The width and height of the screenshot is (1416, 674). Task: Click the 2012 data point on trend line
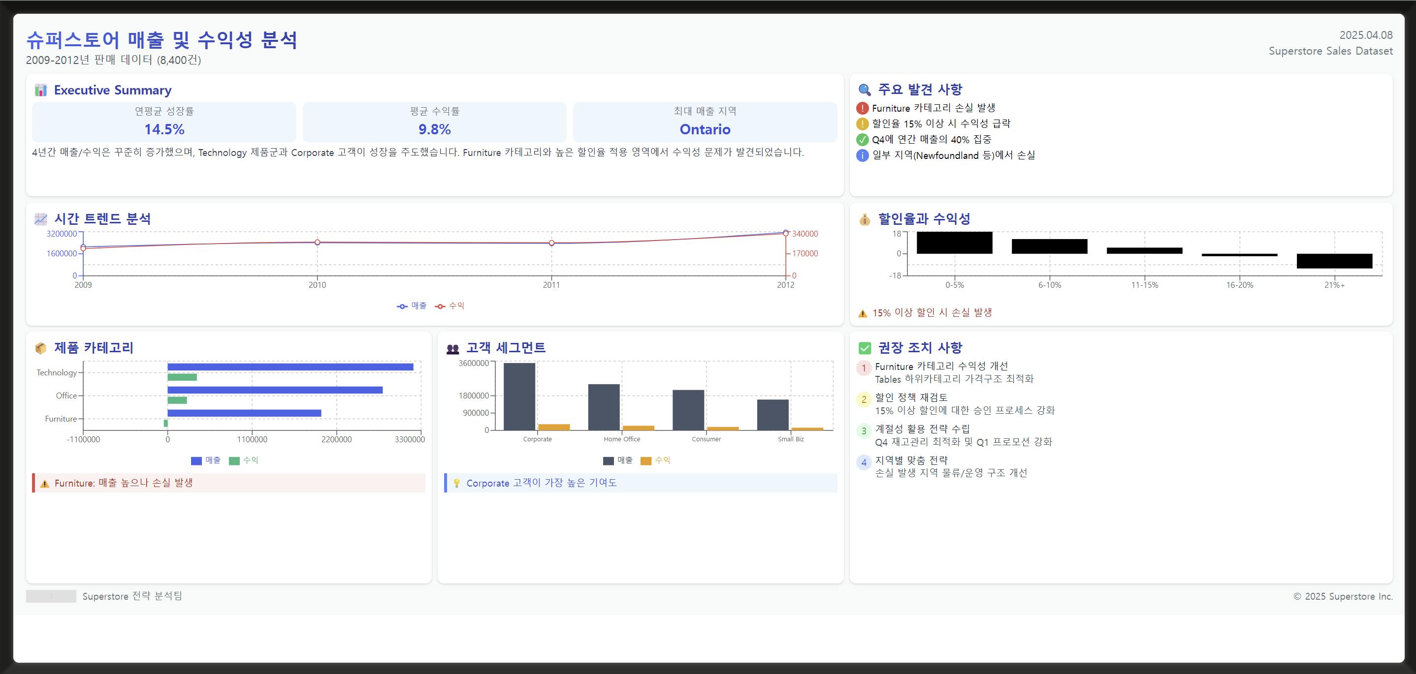pyautogui.click(x=785, y=233)
